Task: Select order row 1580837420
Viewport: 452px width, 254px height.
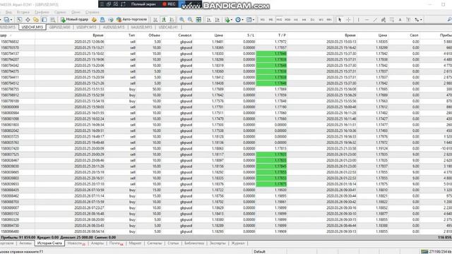Action: tap(226, 149)
